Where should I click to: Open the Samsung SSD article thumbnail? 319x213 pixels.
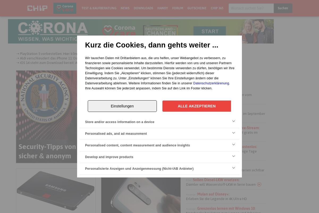tap(56, 191)
